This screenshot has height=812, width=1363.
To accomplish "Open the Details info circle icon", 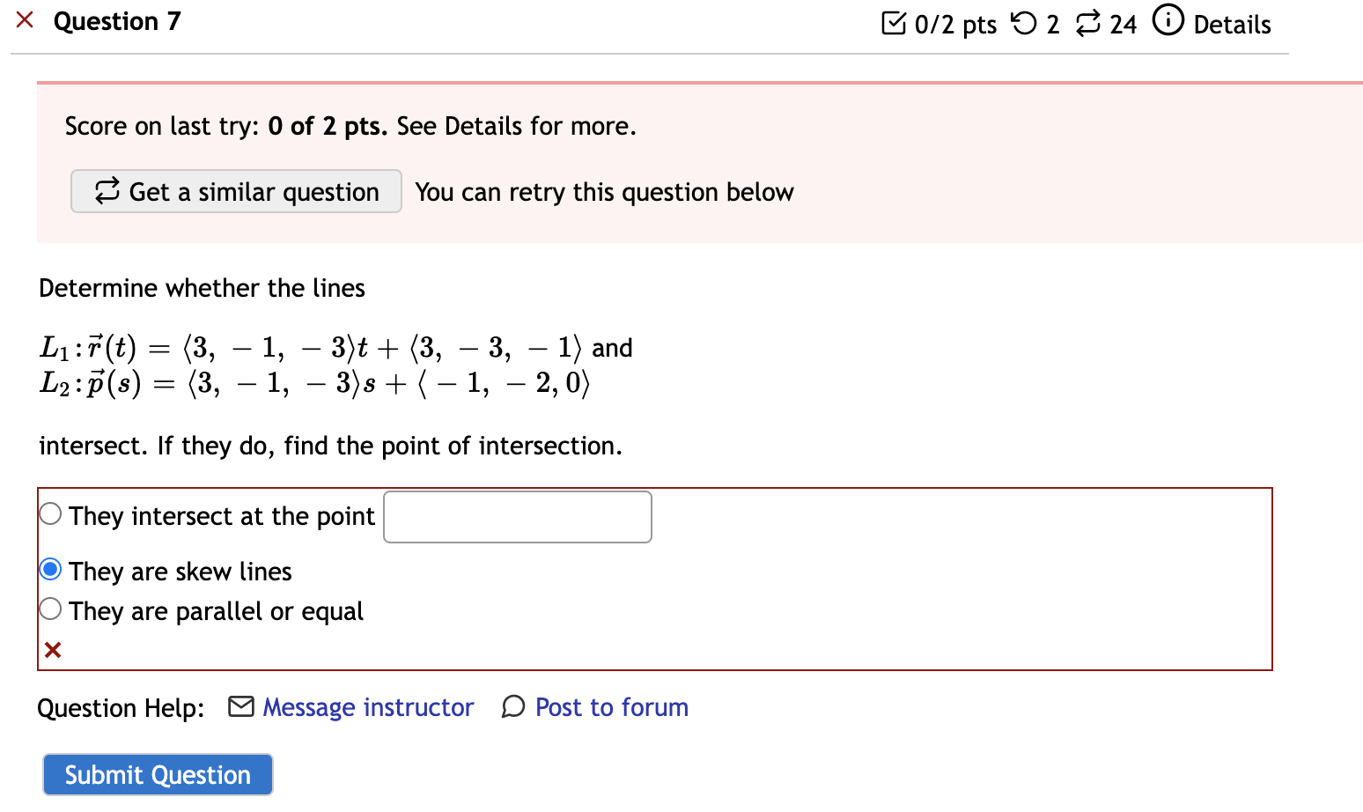I will (1168, 22).
